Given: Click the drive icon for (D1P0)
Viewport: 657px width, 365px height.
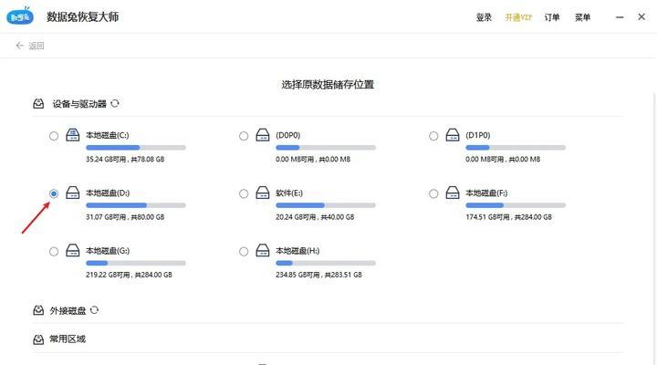Looking at the screenshot, I should coord(453,134).
